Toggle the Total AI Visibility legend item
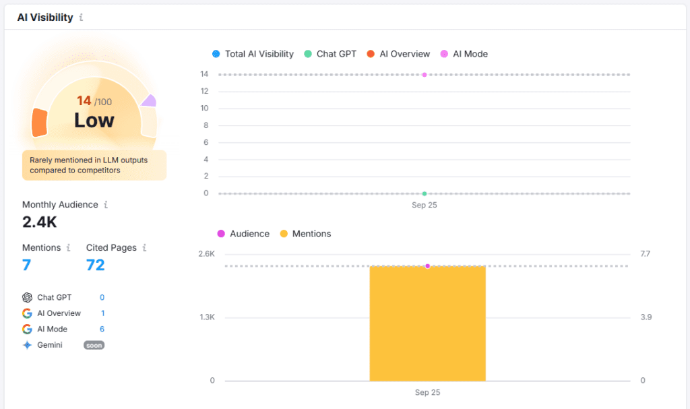 255,54
